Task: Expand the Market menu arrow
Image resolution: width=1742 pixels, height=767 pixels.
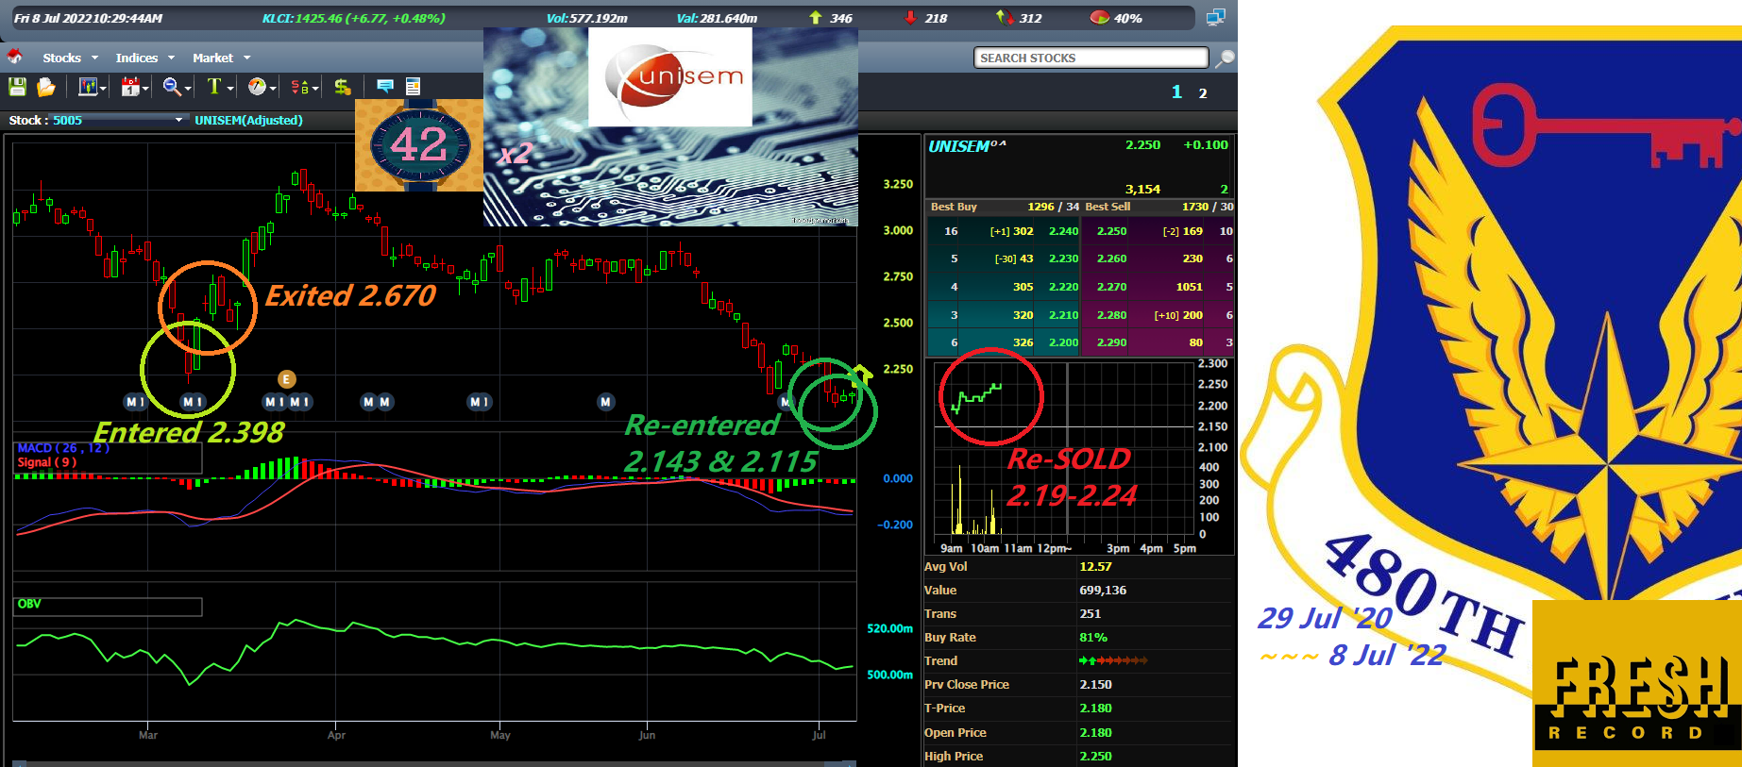Action: click(x=246, y=58)
